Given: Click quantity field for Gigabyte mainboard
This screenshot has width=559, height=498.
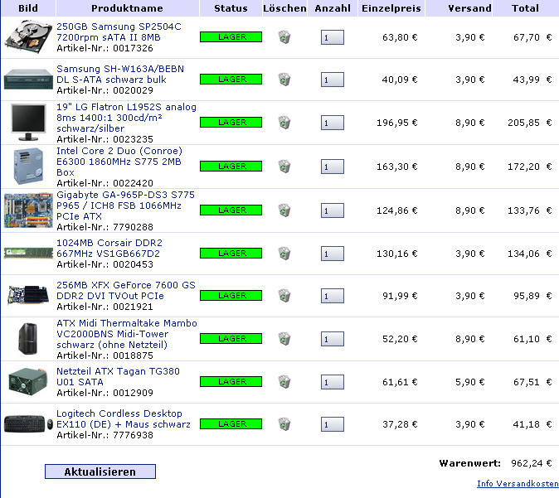Looking at the screenshot, I should [333, 210].
